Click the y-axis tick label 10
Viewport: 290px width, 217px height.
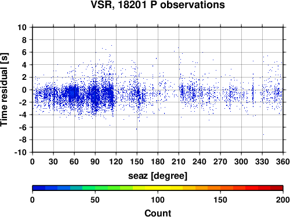[x=22, y=27]
